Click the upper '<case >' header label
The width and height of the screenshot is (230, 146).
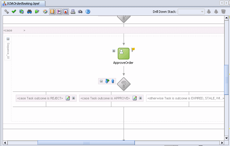(14, 30)
